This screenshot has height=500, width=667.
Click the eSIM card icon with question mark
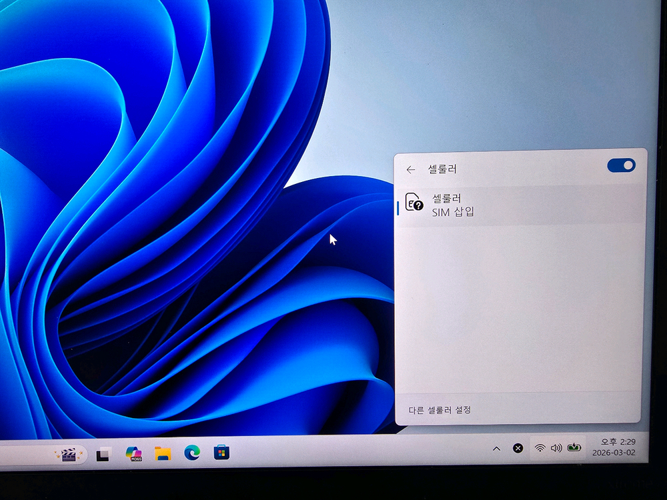(414, 203)
